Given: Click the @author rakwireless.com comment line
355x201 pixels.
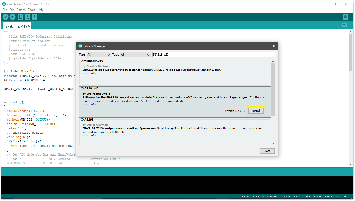Looking at the screenshot, I should pyautogui.click(x=29, y=41).
